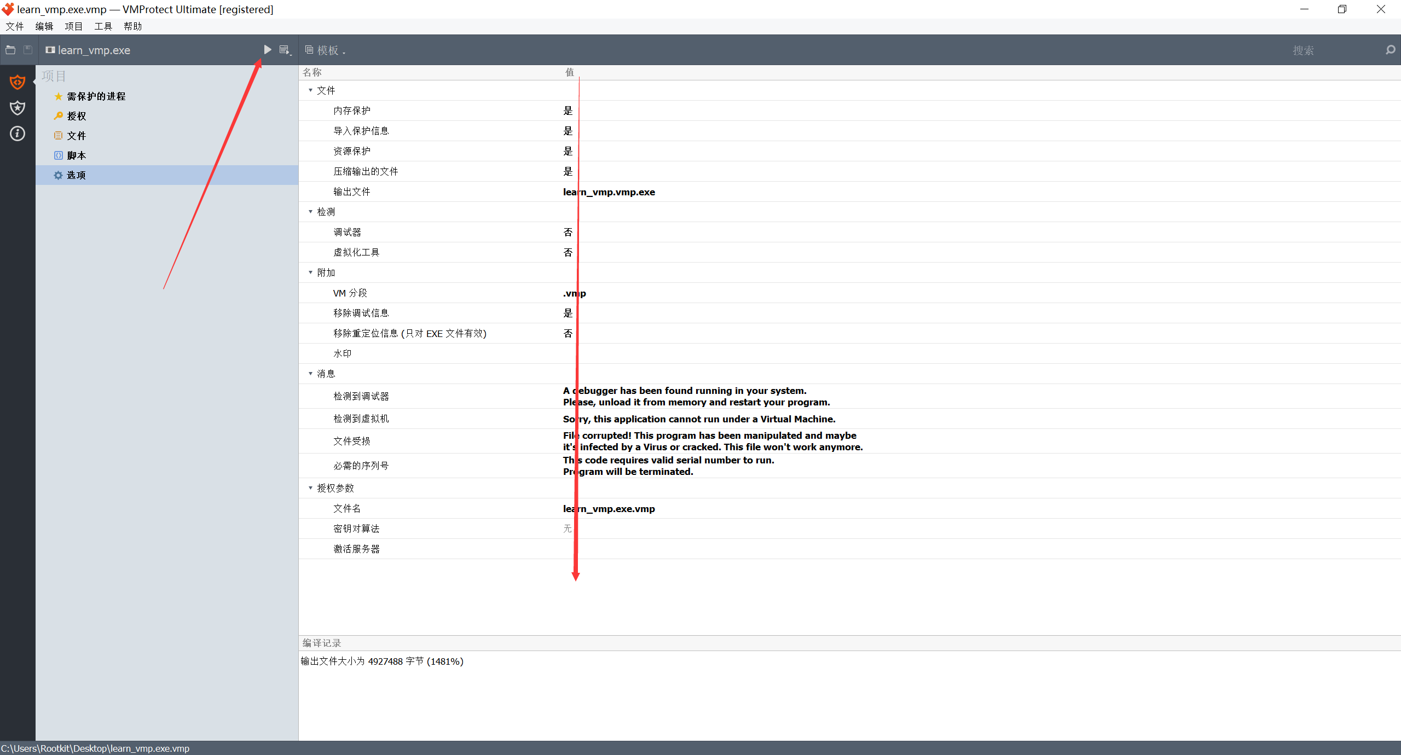This screenshot has height=755, width=1401.
Task: Toggle 导入保护信息 value
Action: [568, 131]
